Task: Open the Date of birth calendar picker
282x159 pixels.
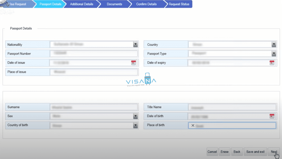Action: 272,116
